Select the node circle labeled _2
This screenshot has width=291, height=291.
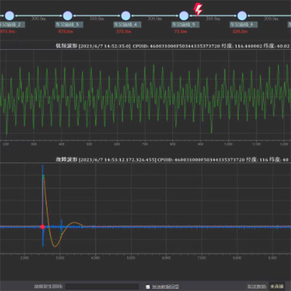10,16
